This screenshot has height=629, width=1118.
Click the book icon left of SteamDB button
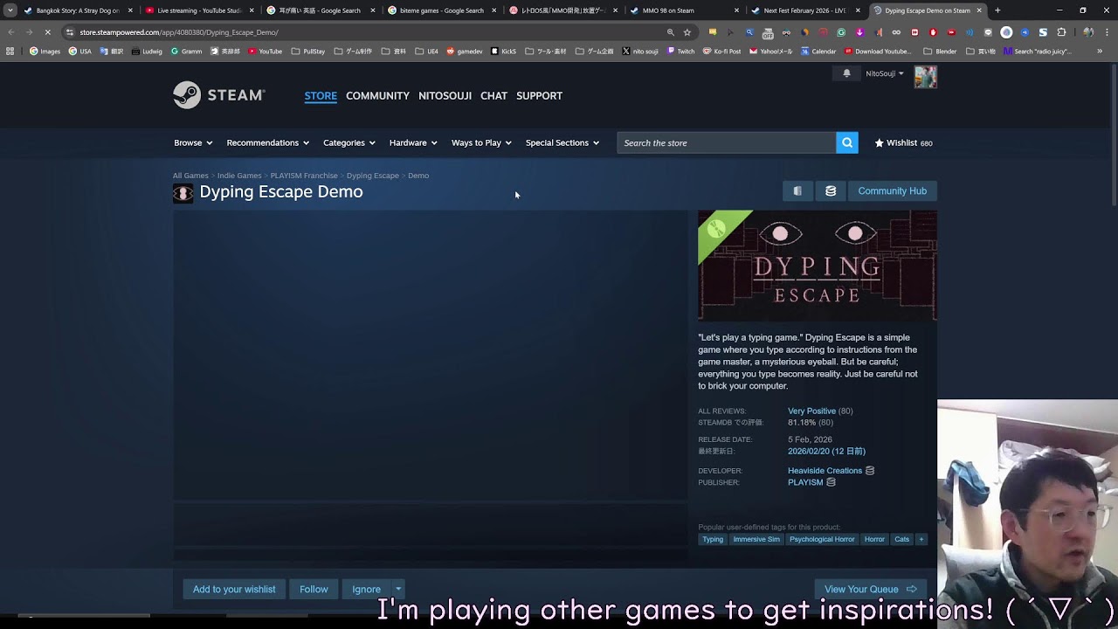pos(797,190)
